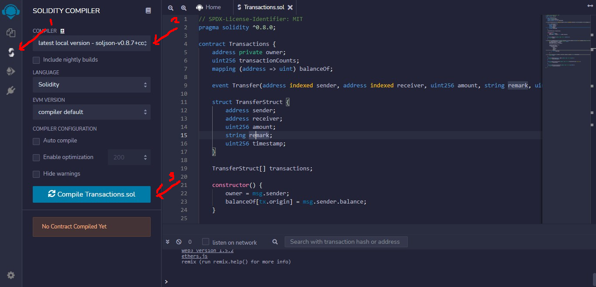Check Include nightly builds
The image size is (596, 287).
[36, 60]
